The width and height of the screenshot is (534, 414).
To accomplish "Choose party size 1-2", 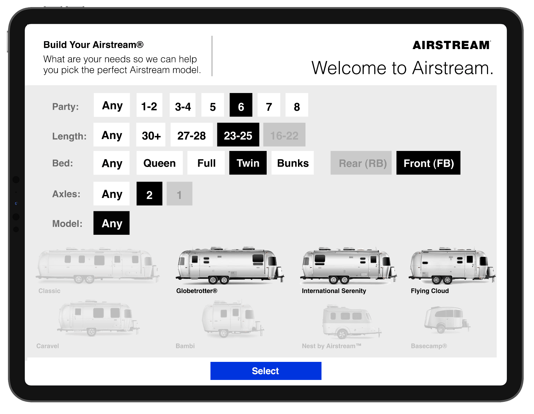I will tap(149, 105).
